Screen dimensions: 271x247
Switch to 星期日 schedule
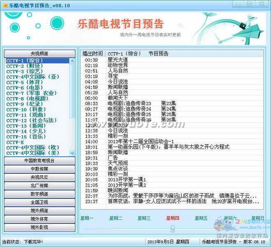(257, 218)
